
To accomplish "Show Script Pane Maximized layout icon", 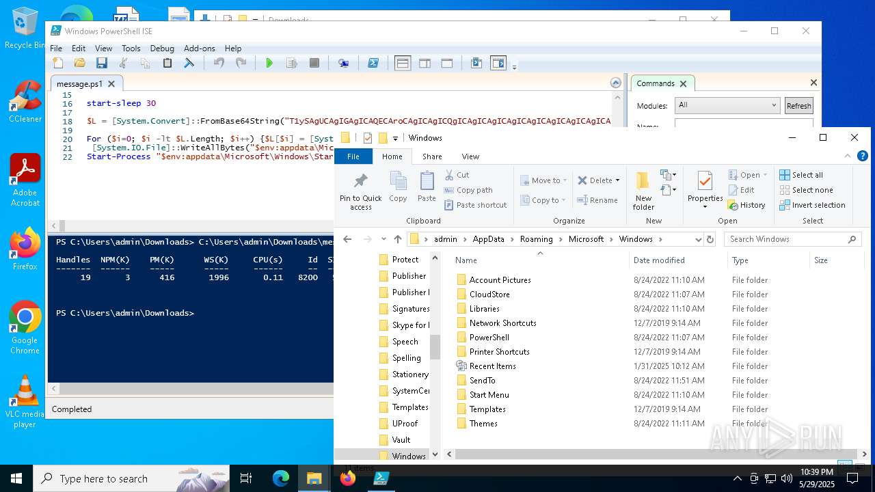I will (446, 63).
